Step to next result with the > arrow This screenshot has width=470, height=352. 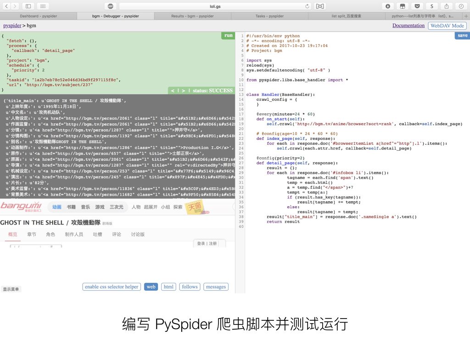[184, 90]
